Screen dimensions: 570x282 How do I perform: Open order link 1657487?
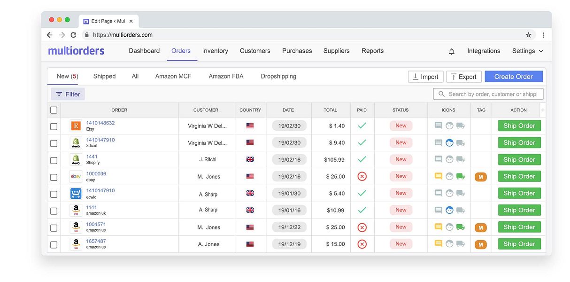point(96,241)
